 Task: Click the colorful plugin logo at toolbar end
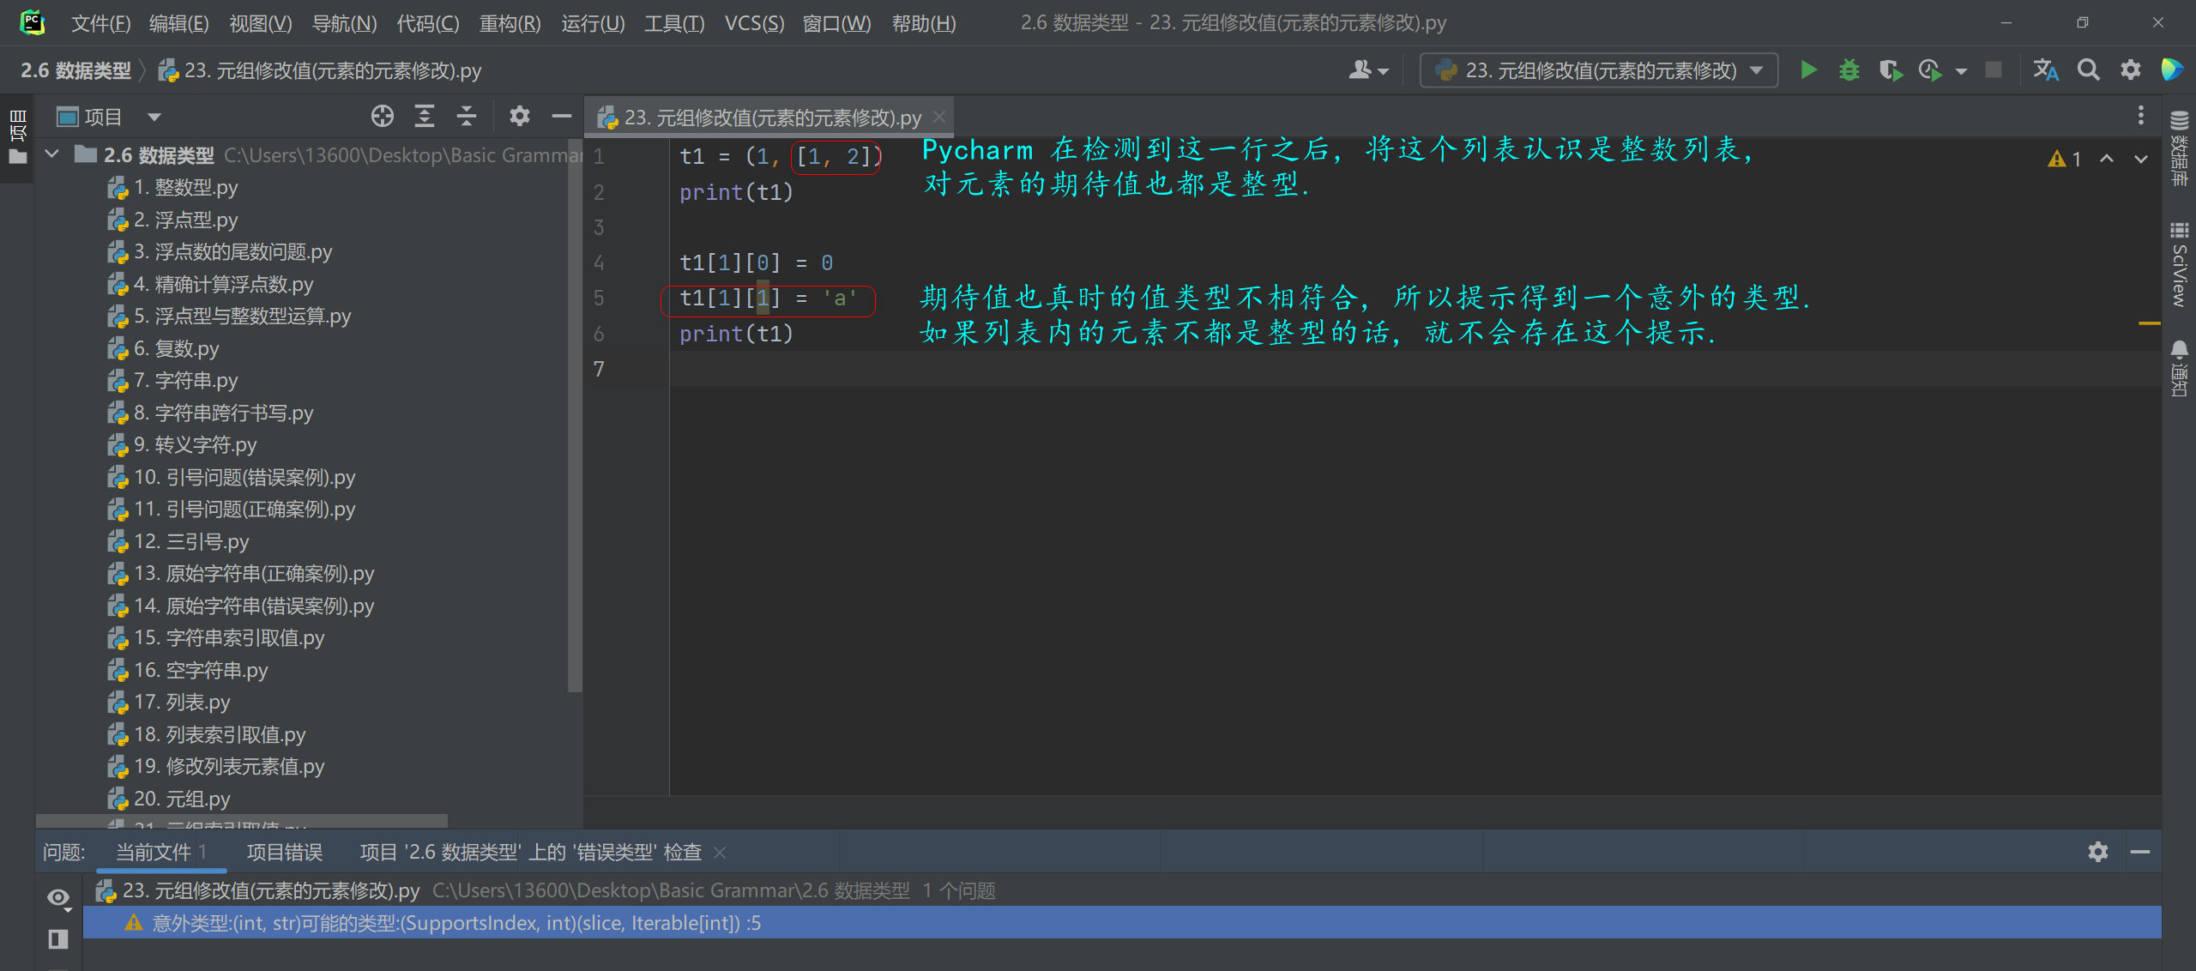click(x=2173, y=70)
